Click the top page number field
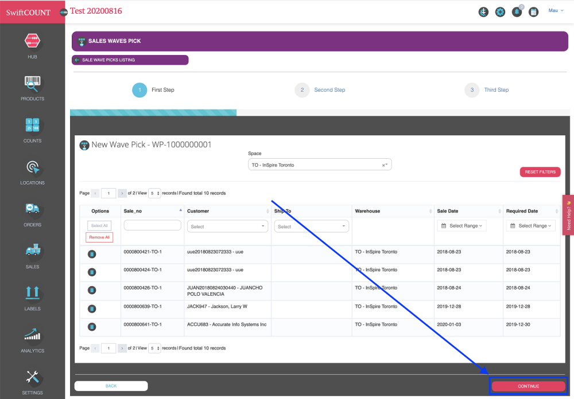This screenshot has height=399, width=574. coord(108,193)
